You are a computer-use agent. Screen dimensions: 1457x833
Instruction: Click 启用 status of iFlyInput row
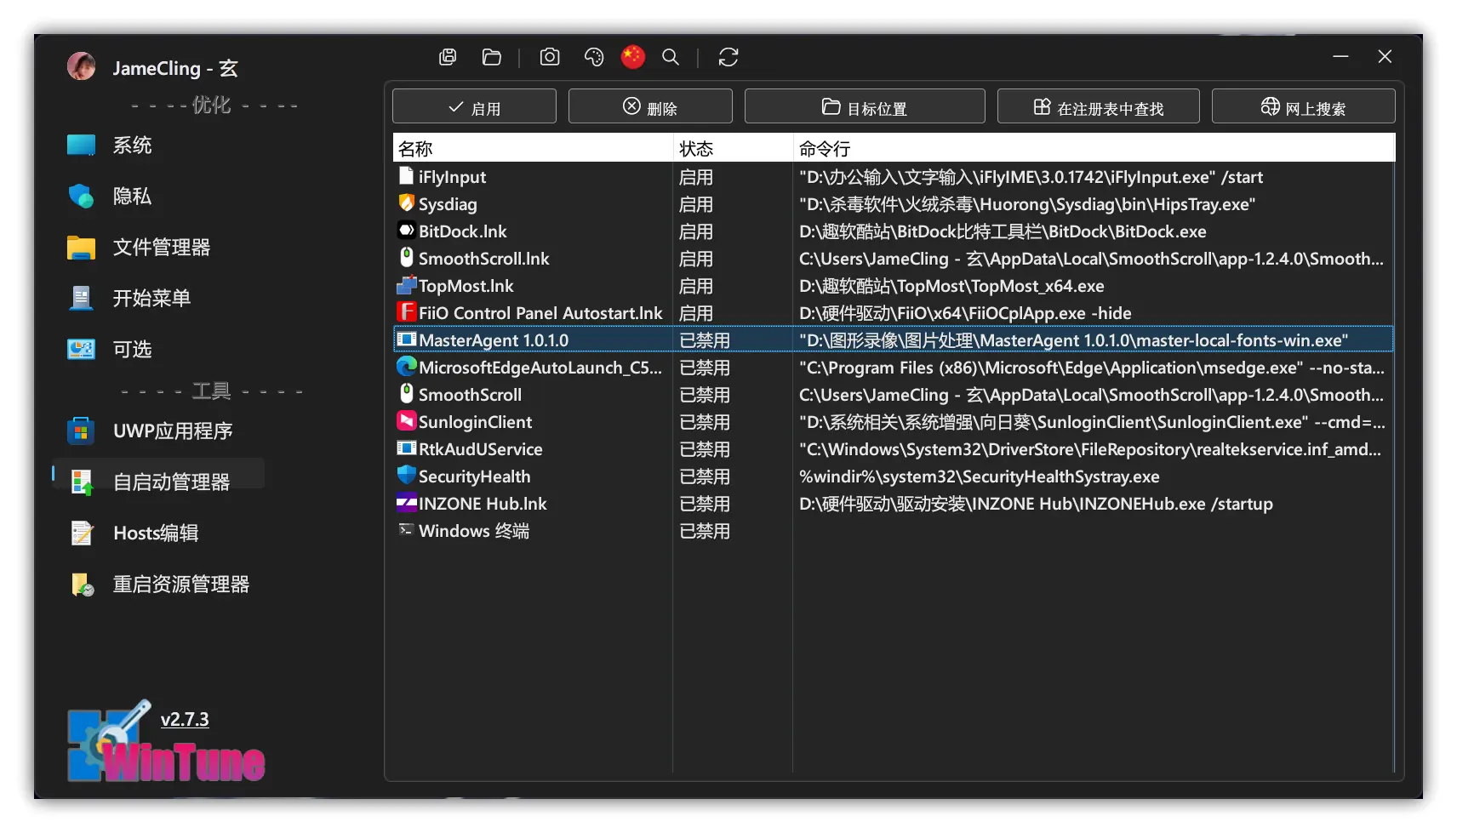pyautogui.click(x=696, y=177)
